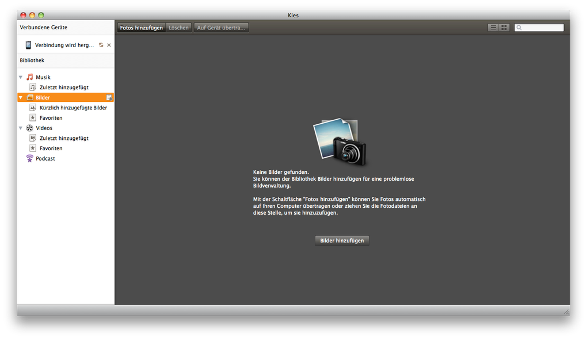Click the Musik note icon
Viewport: 587px width, 339px height.
coord(29,77)
